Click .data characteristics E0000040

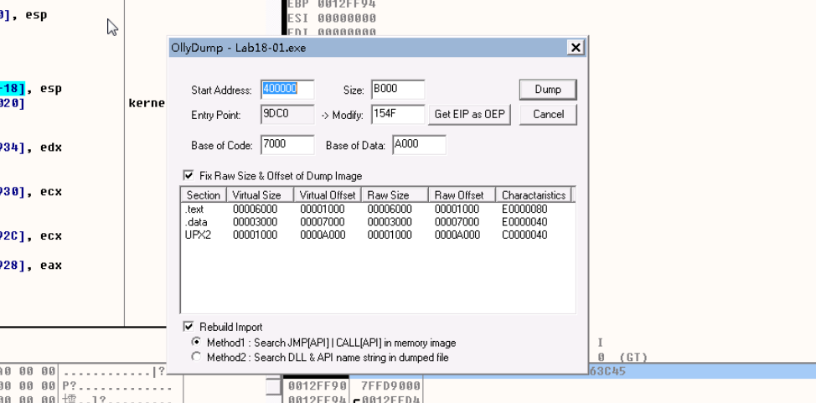524,222
